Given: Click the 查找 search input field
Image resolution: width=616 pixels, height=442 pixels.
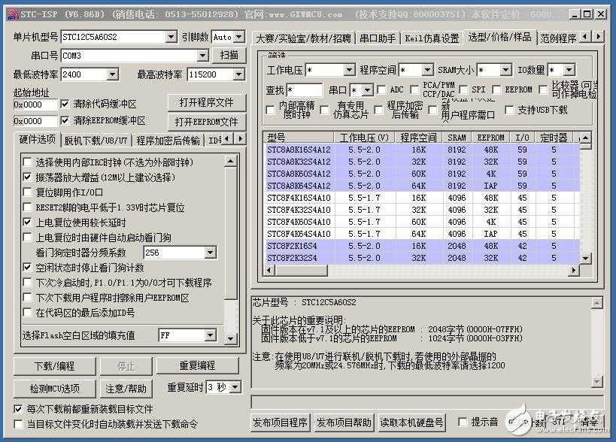Looking at the screenshot, I should click(305, 90).
